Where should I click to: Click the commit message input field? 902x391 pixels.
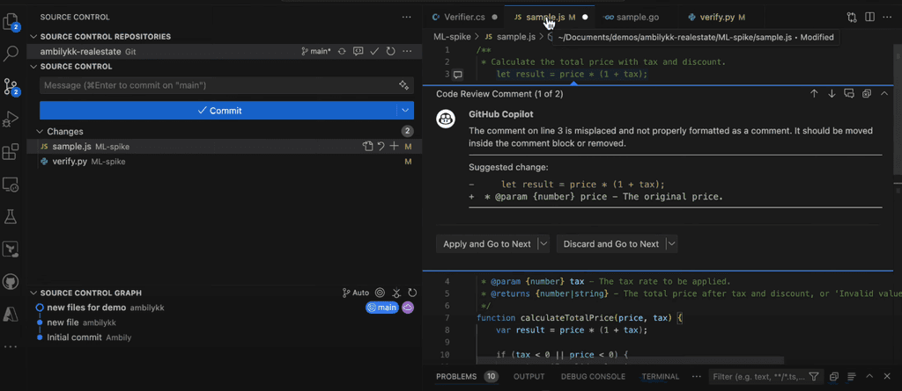tap(218, 85)
